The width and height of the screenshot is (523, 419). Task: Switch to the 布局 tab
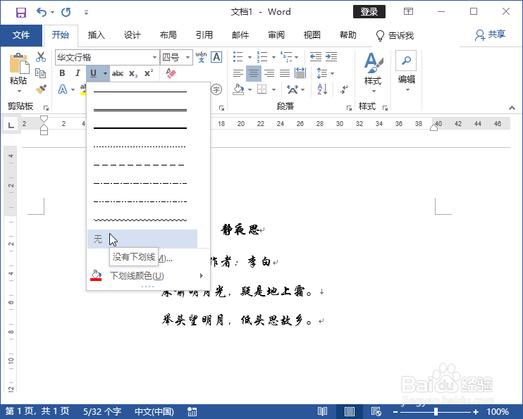[x=168, y=35]
